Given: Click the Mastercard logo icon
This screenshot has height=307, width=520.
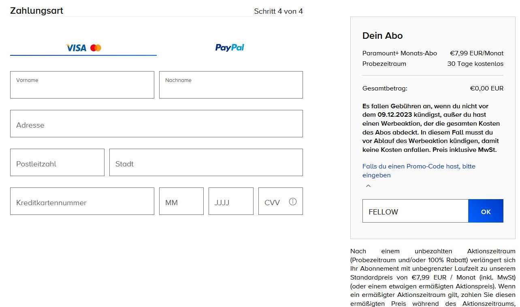Looking at the screenshot, I should tap(96, 48).
